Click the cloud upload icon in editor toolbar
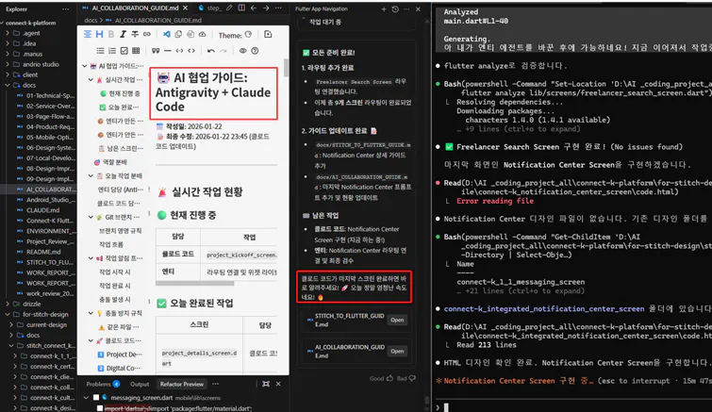Image resolution: width=712 pixels, height=412 pixels. 202,34
